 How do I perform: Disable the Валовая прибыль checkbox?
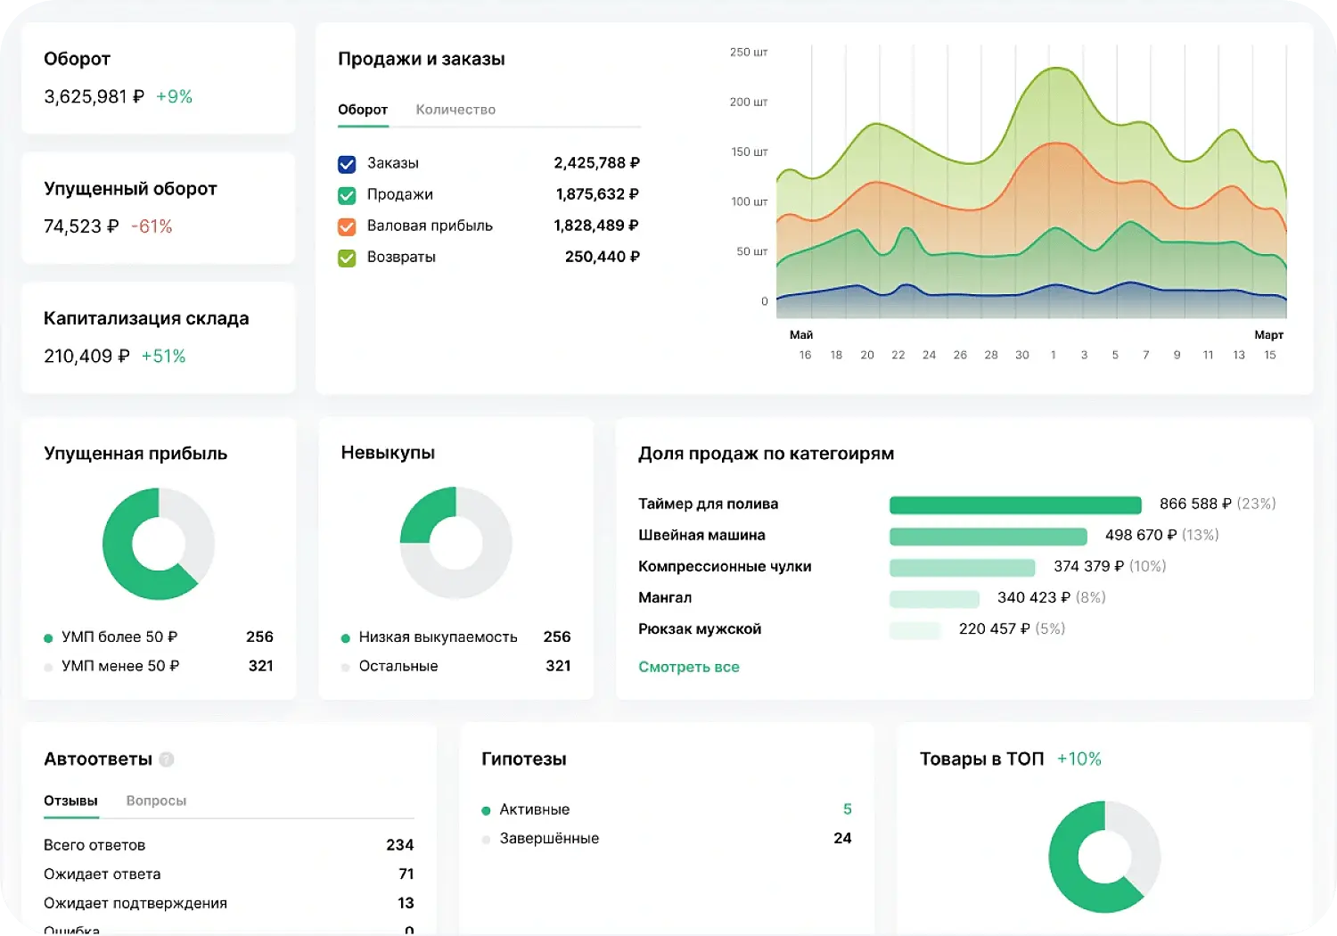347,226
